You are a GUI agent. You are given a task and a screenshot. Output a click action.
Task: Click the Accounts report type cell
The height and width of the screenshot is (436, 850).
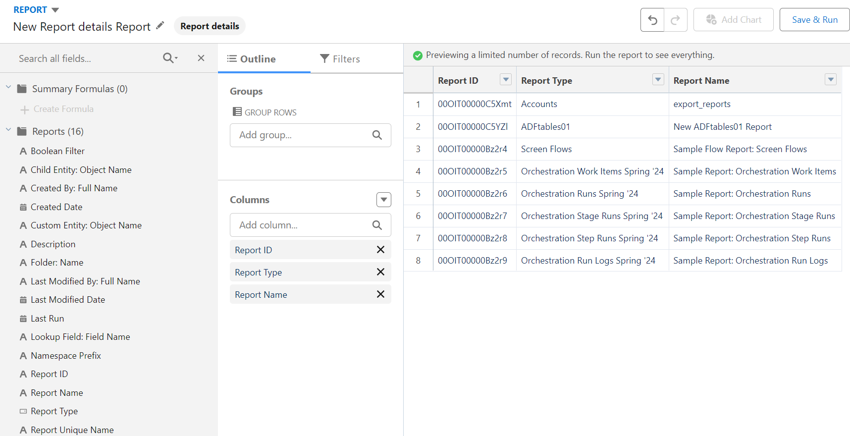(x=592, y=104)
